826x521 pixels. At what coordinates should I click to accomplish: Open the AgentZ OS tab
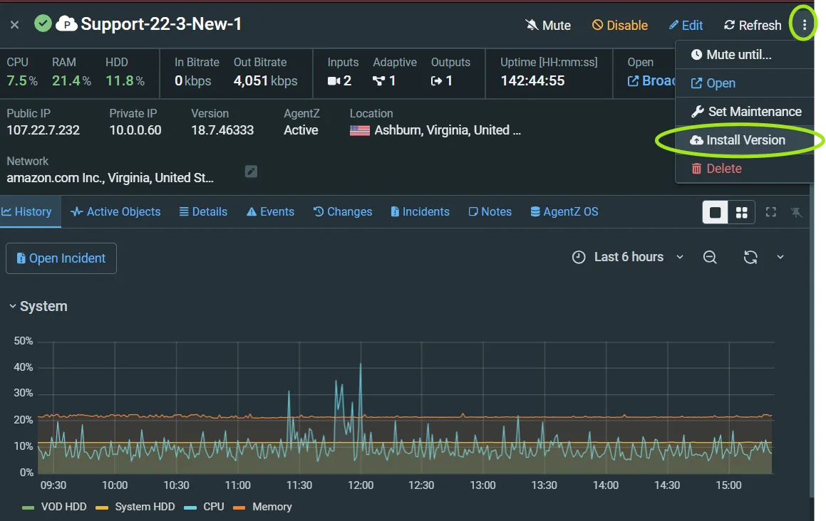point(564,211)
